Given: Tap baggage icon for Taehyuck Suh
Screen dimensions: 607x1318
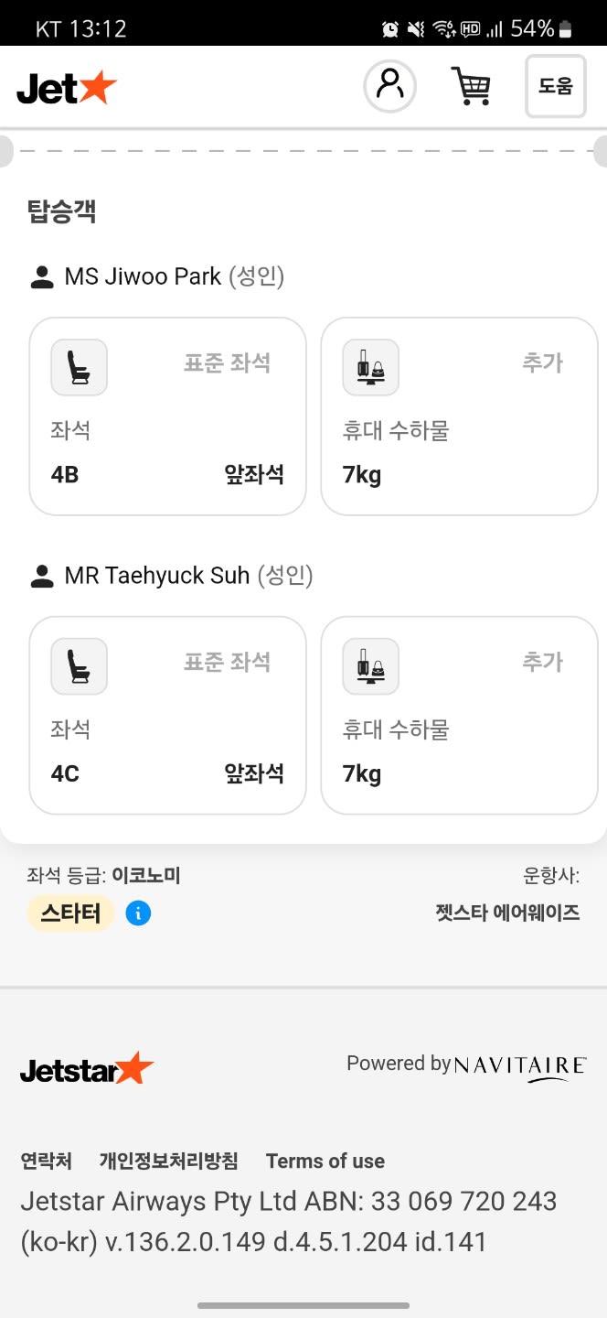Looking at the screenshot, I should [370, 666].
